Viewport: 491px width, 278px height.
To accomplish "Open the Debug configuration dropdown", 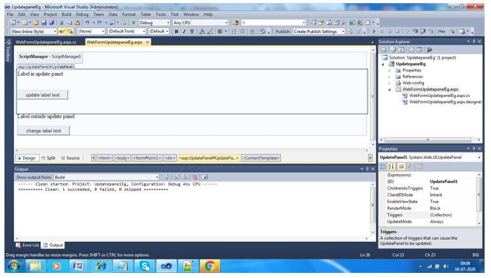I will pyautogui.click(x=155, y=22).
